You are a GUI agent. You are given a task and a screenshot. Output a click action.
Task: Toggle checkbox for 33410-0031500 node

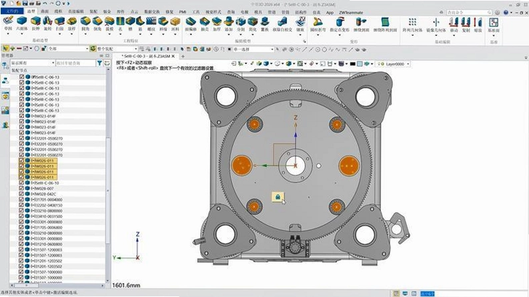(x=21, y=216)
